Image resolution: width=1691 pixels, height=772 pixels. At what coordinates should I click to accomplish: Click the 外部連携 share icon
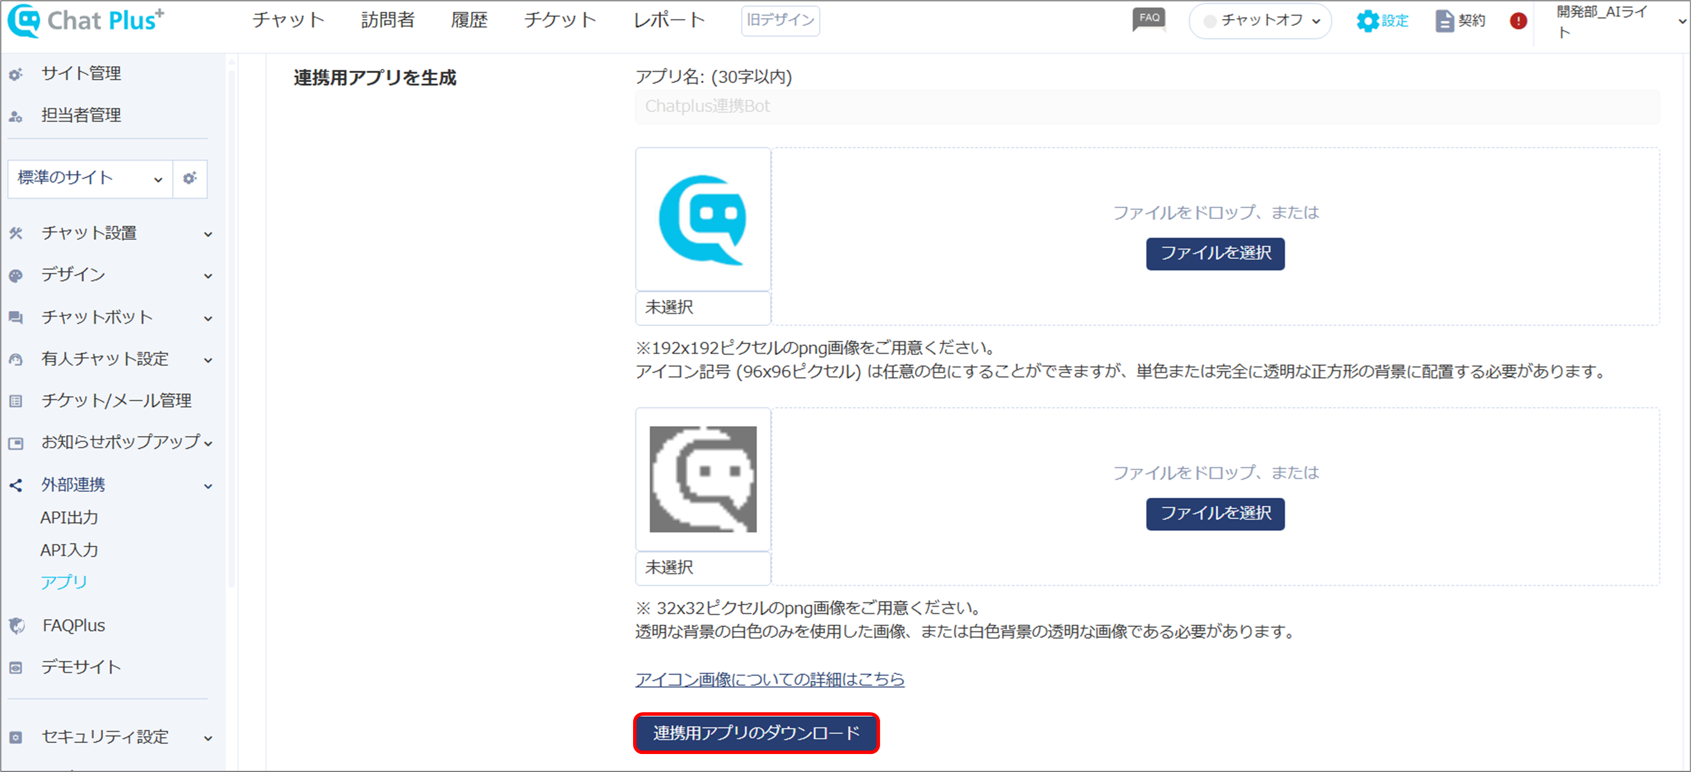pyautogui.click(x=16, y=485)
